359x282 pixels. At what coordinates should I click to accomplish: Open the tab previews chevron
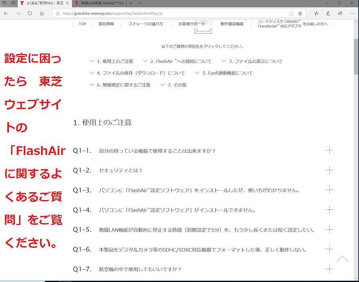(x=140, y=3)
